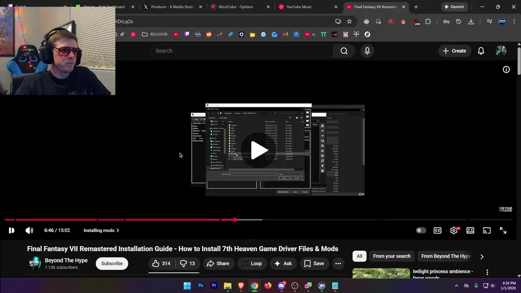Open the Create menu

(454, 51)
